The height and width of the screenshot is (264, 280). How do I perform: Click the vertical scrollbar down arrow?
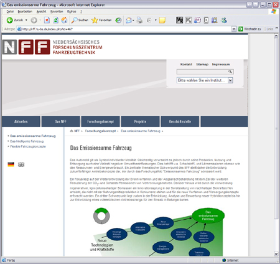(x=276, y=253)
